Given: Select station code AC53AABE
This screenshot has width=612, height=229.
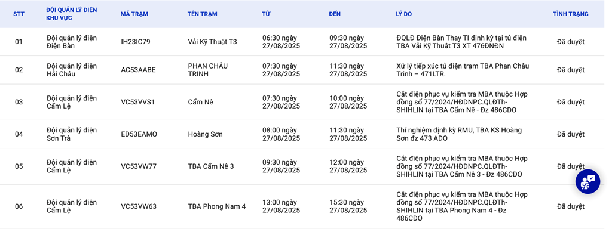Looking at the screenshot, I should pos(138,70).
